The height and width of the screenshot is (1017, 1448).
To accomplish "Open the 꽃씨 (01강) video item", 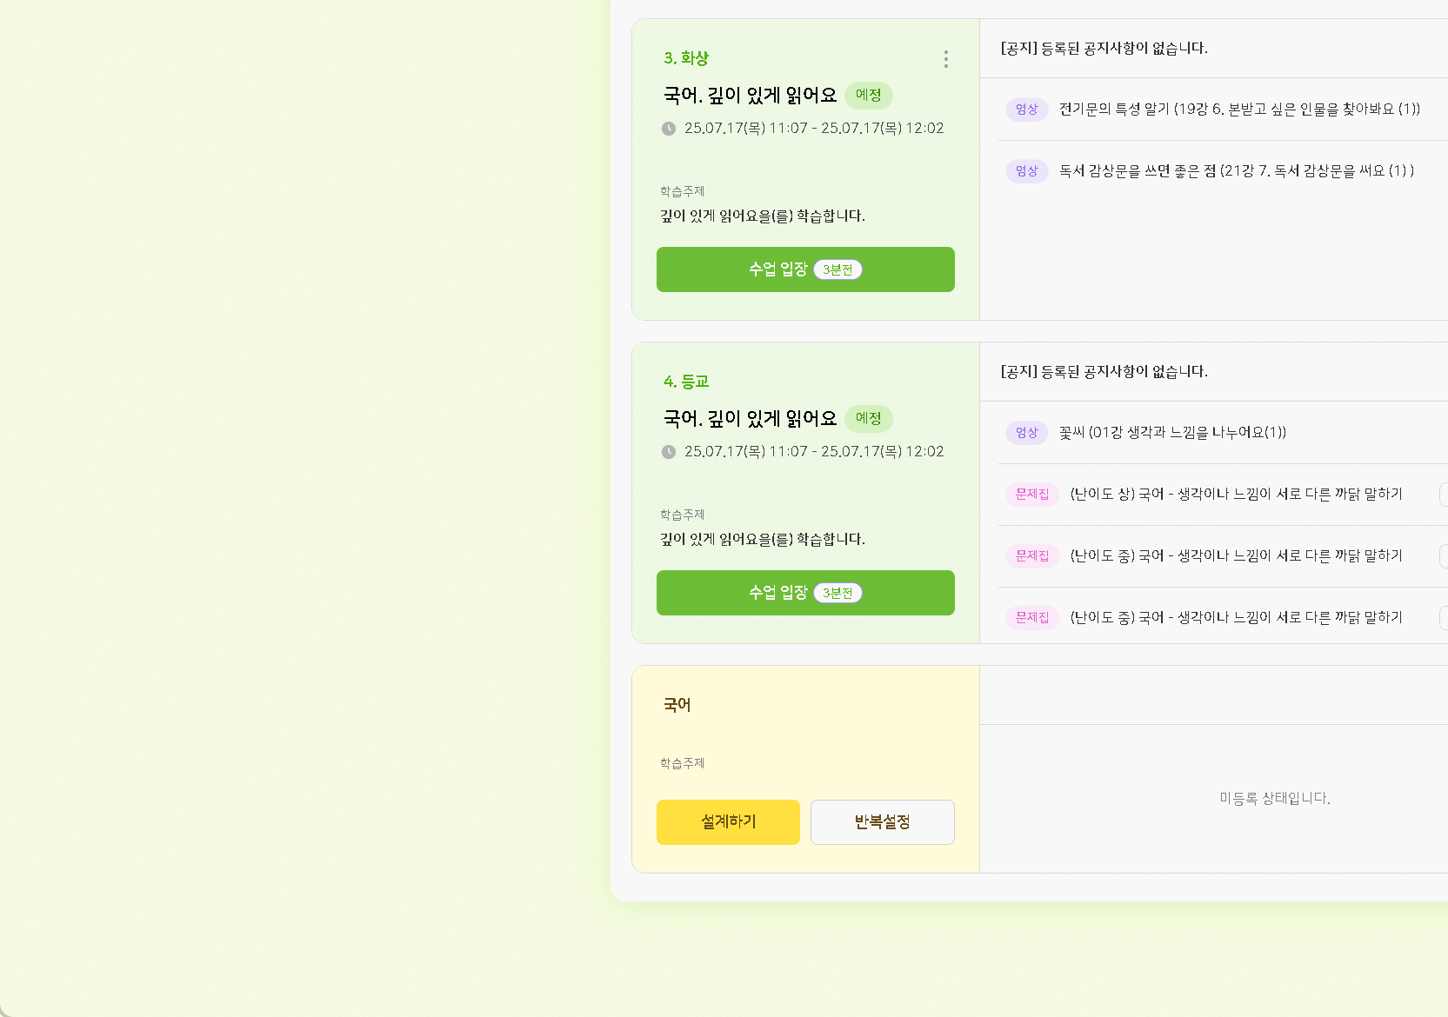I will point(1171,433).
